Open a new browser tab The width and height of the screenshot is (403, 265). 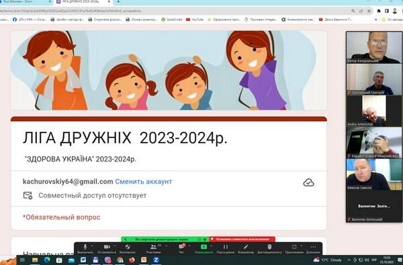click(x=118, y=1)
